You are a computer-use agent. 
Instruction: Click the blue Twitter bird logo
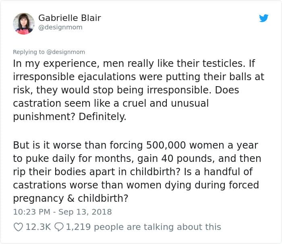pos(263,18)
